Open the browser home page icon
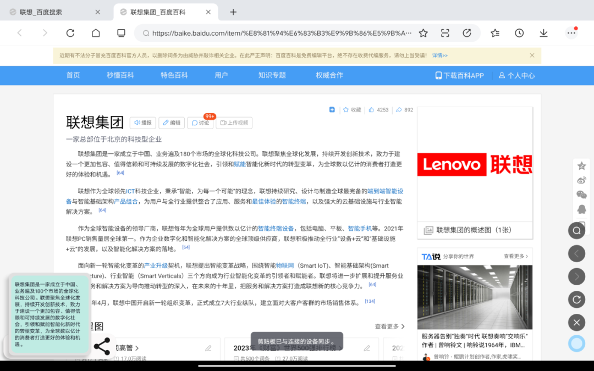 pos(96,33)
